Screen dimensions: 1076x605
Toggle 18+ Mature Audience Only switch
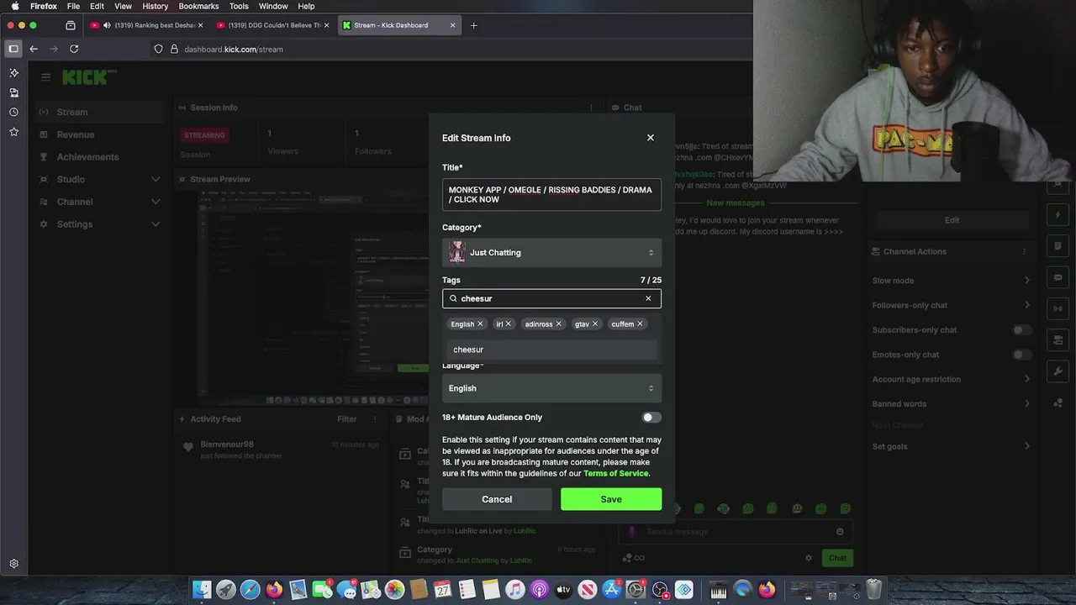pyautogui.click(x=651, y=417)
